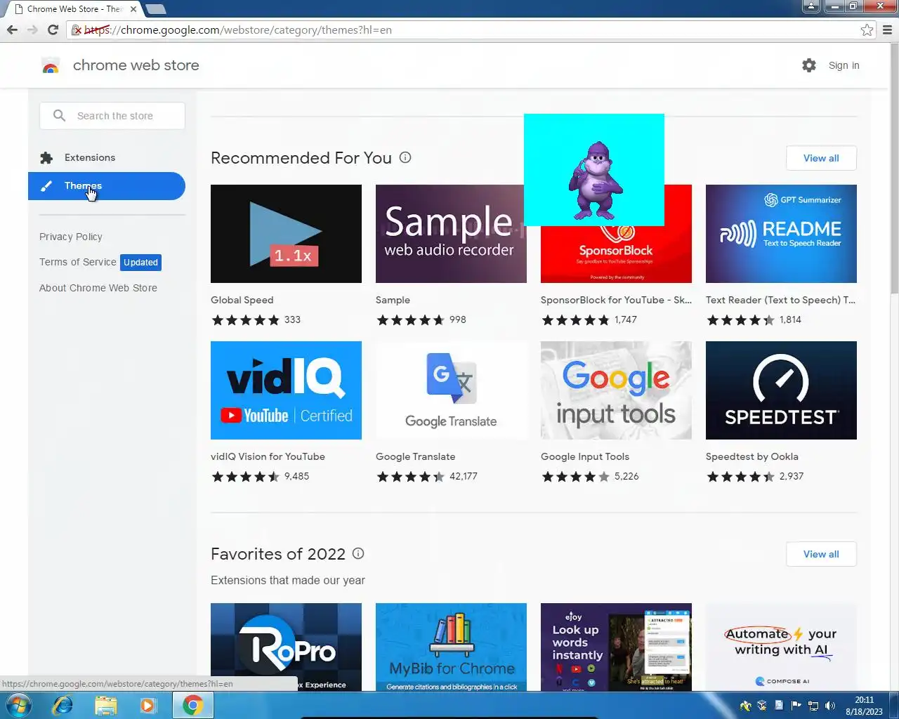The width and height of the screenshot is (899, 719).
Task: Open the media player taskbar icon
Action: click(147, 705)
